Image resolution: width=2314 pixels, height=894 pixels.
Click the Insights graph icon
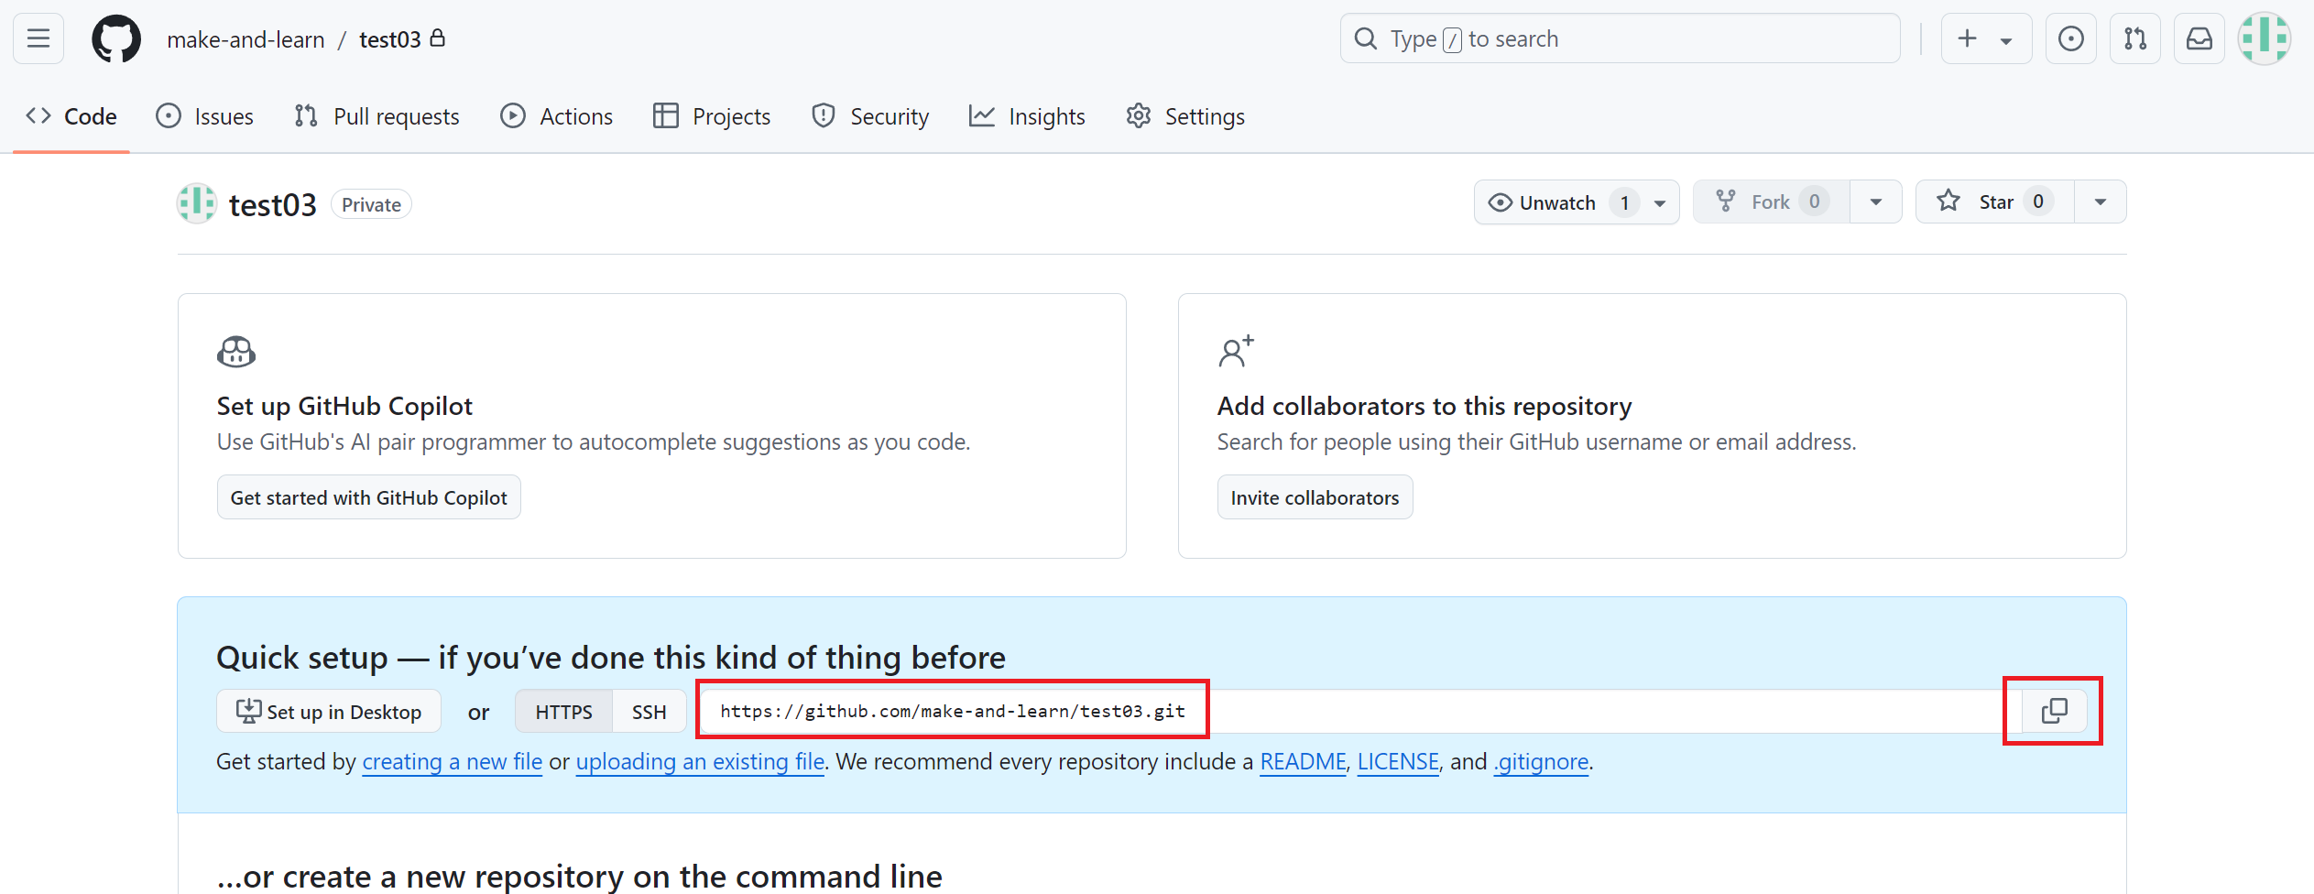click(982, 116)
